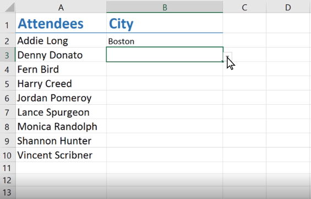
Task: Select the Vincent Scribner cell
Action: (61, 155)
